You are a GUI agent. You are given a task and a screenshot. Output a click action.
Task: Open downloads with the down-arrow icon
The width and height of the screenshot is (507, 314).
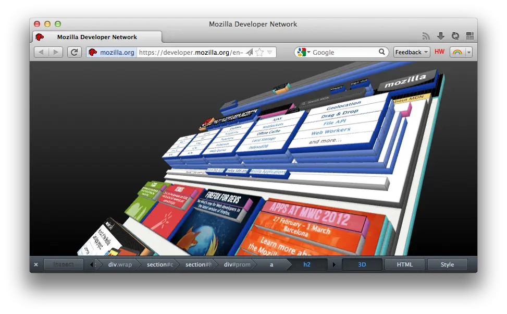click(440, 36)
